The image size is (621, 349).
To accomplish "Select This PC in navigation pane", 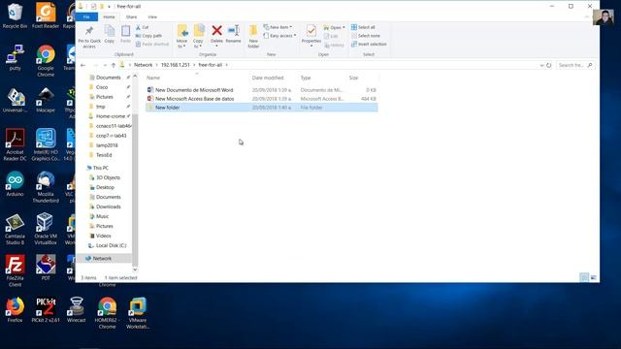I will [x=101, y=168].
